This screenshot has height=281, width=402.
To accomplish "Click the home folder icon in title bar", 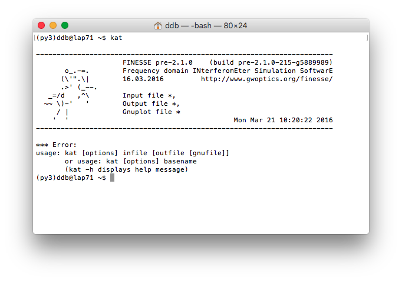I will (158, 26).
